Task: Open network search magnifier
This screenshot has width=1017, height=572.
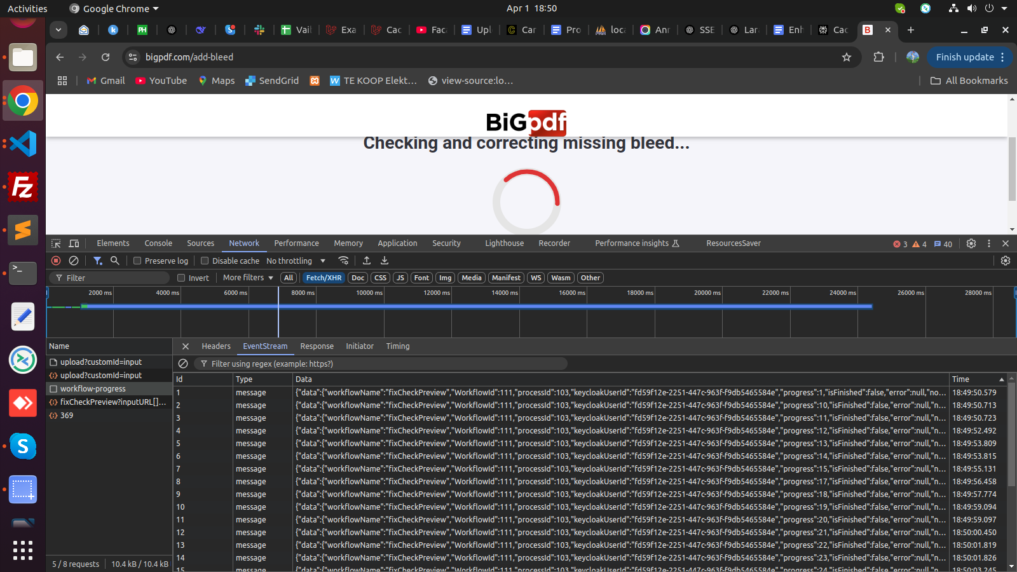Action: click(x=115, y=261)
